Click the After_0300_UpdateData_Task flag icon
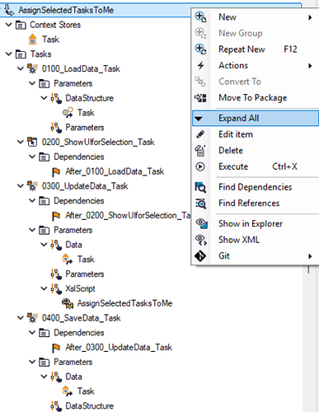The width and height of the screenshot is (319, 412). (56, 348)
